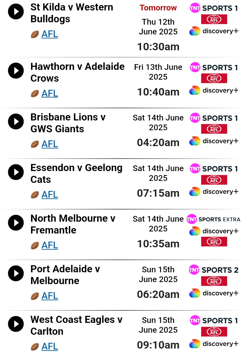Click TNT Sports 2 logo for Port Adelaide match
The height and width of the screenshot is (359, 243).
213,270
